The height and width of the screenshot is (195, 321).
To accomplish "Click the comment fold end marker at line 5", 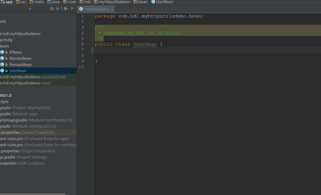I will (93, 39).
